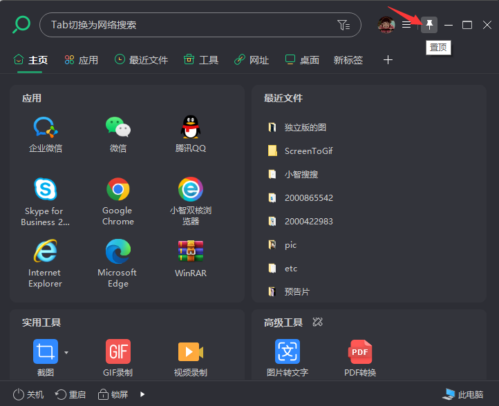Click the green search magnifier icon
This screenshot has height=406, width=499.
tap(21, 24)
